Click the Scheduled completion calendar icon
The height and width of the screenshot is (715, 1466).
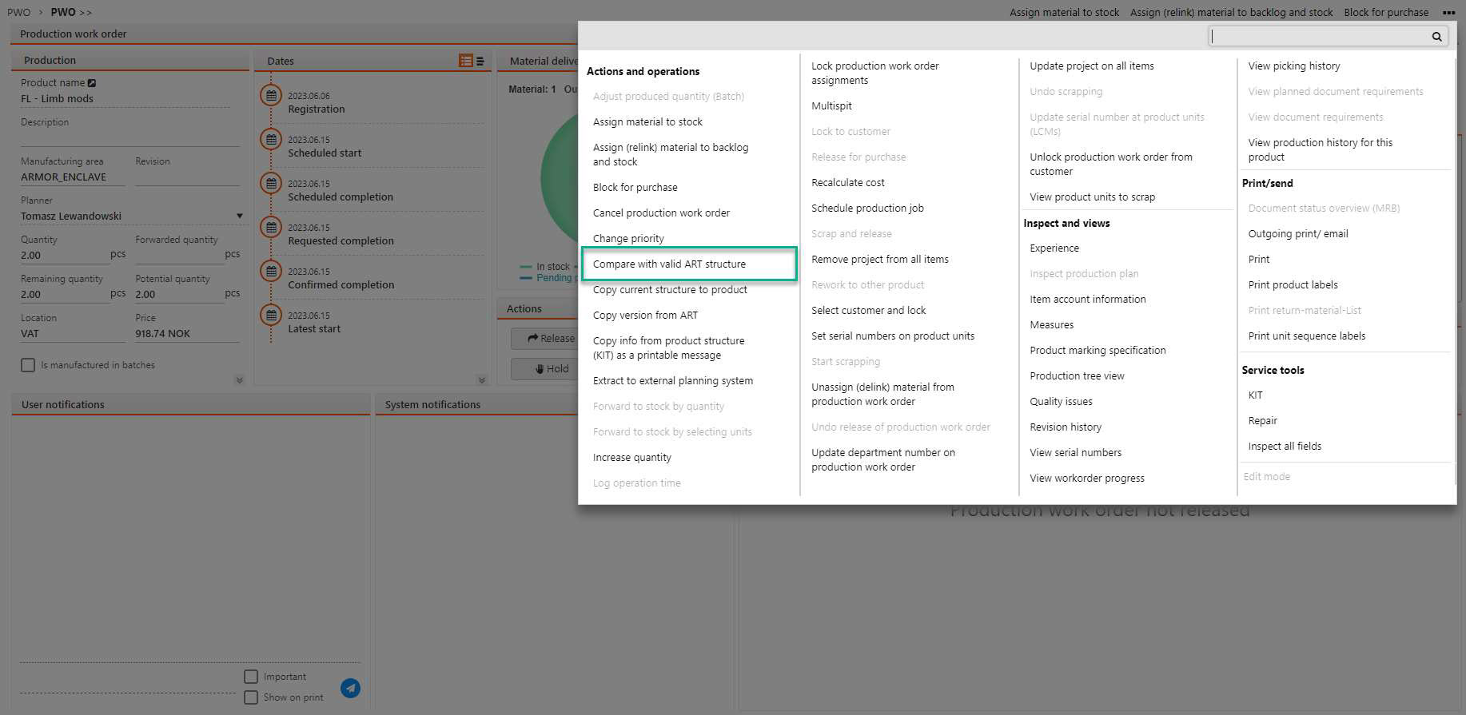(x=272, y=184)
